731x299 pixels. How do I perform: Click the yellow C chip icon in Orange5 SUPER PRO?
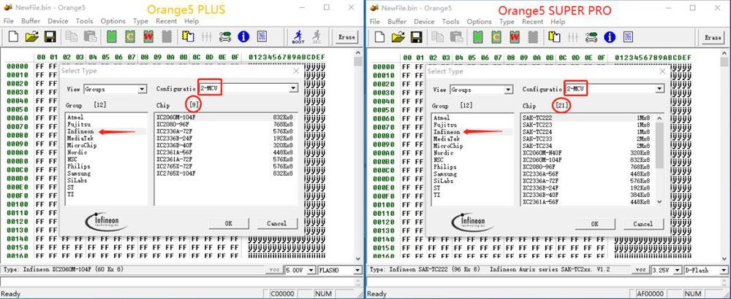(x=494, y=36)
